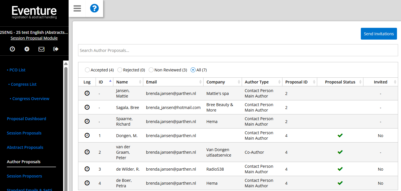Go to Proposal Dashboard in sidebar
This screenshot has width=401, height=191.
point(26,119)
